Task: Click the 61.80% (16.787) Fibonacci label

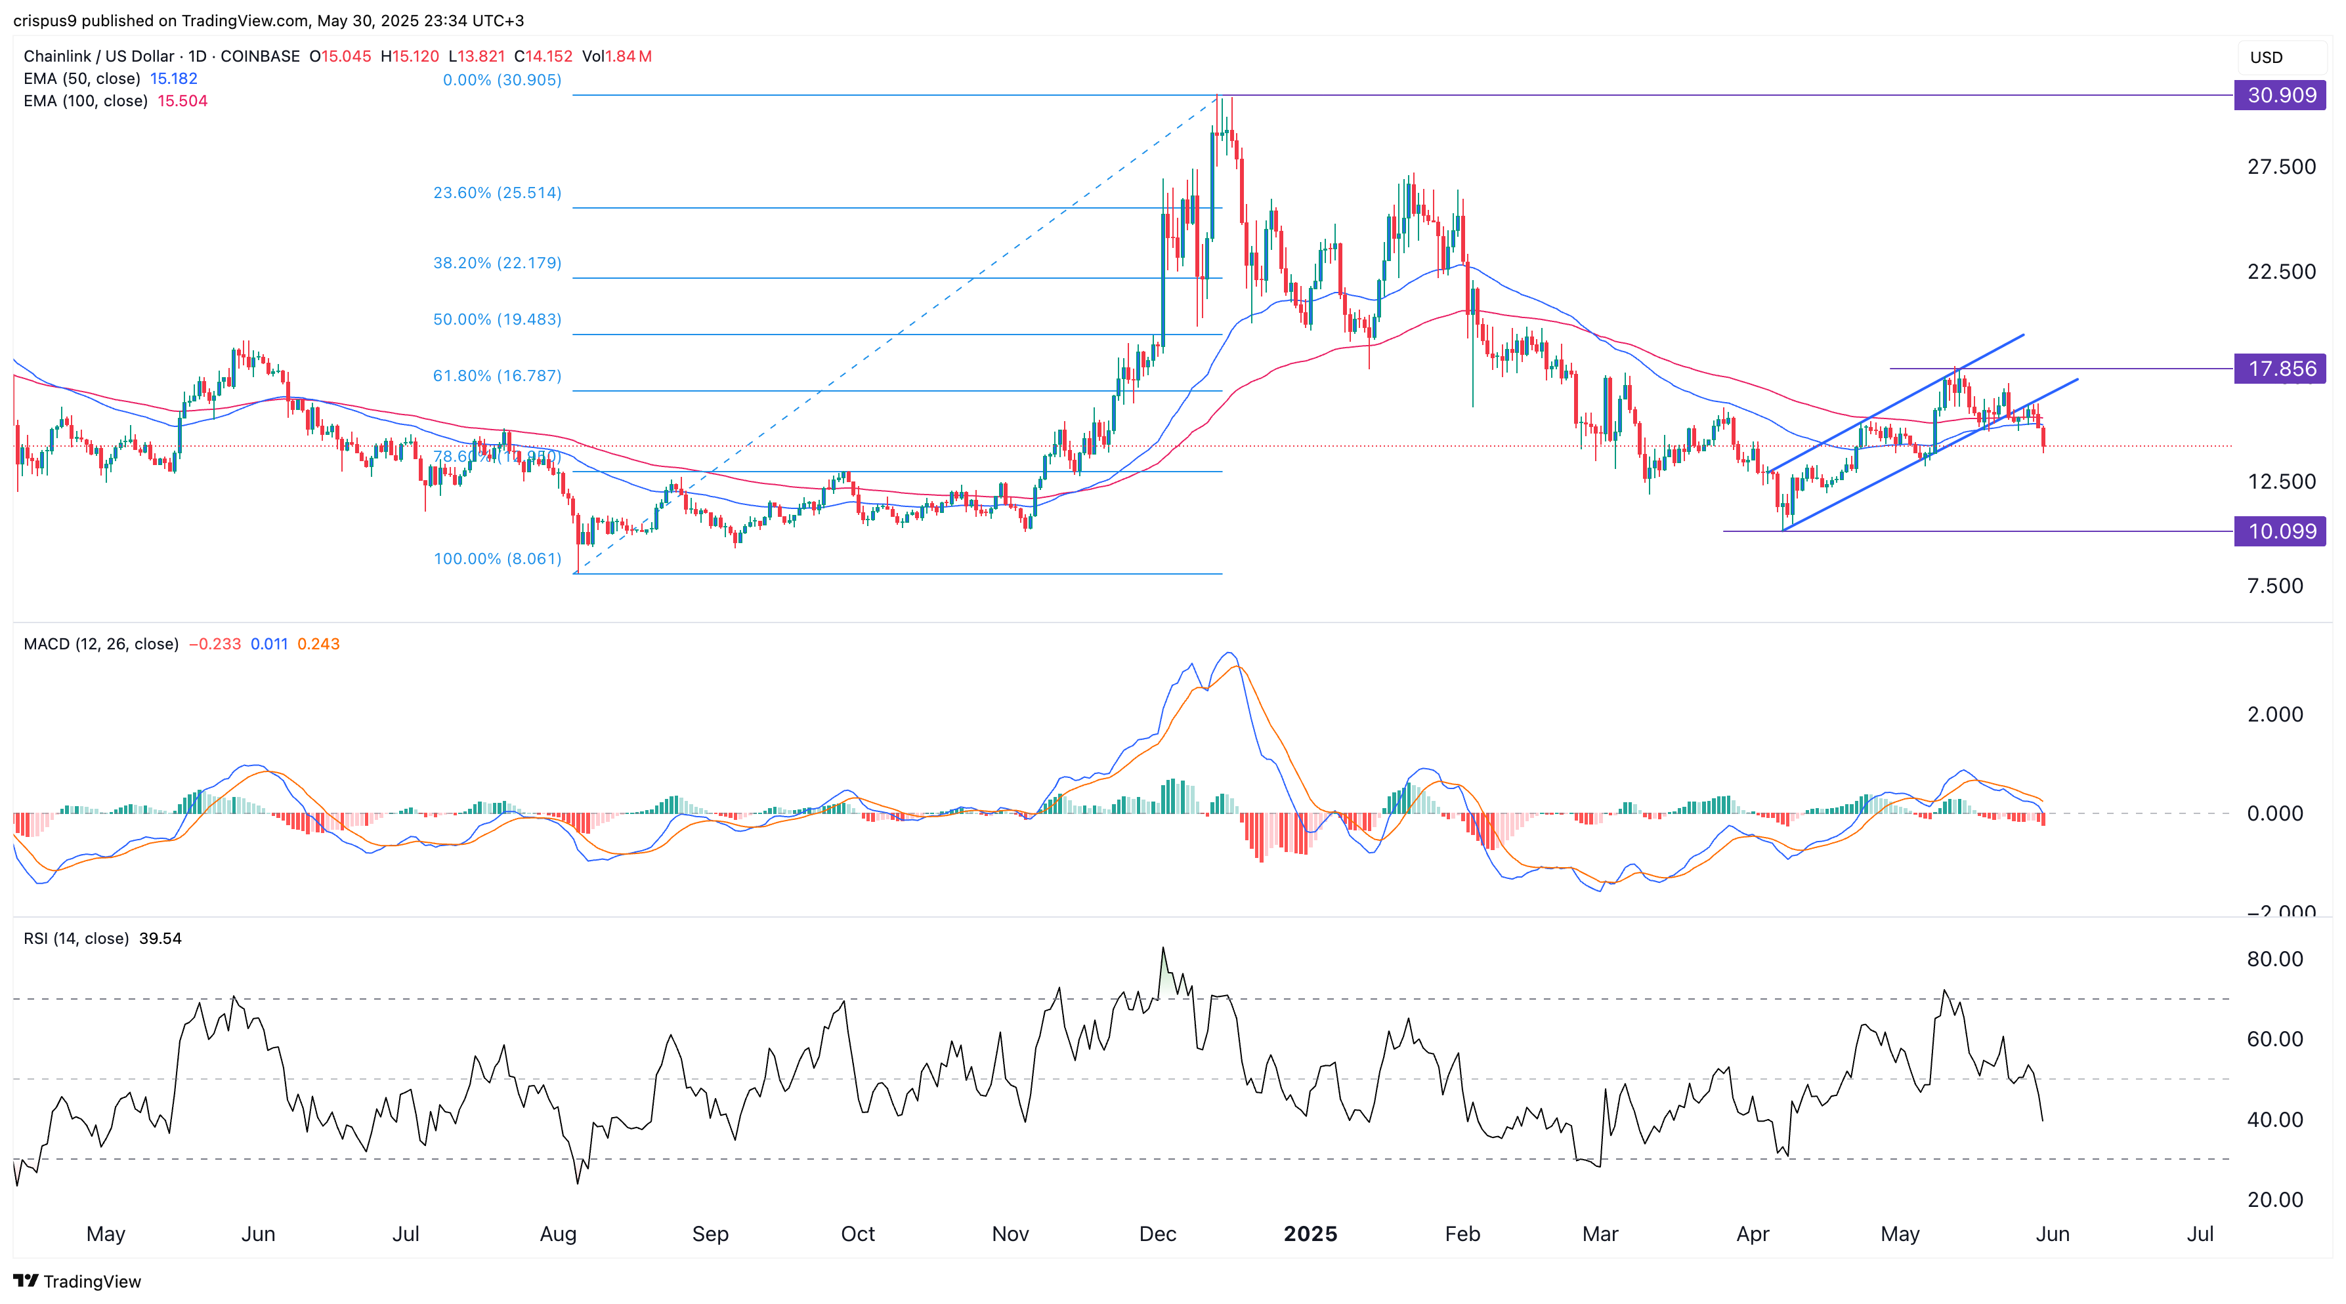Action: click(498, 376)
